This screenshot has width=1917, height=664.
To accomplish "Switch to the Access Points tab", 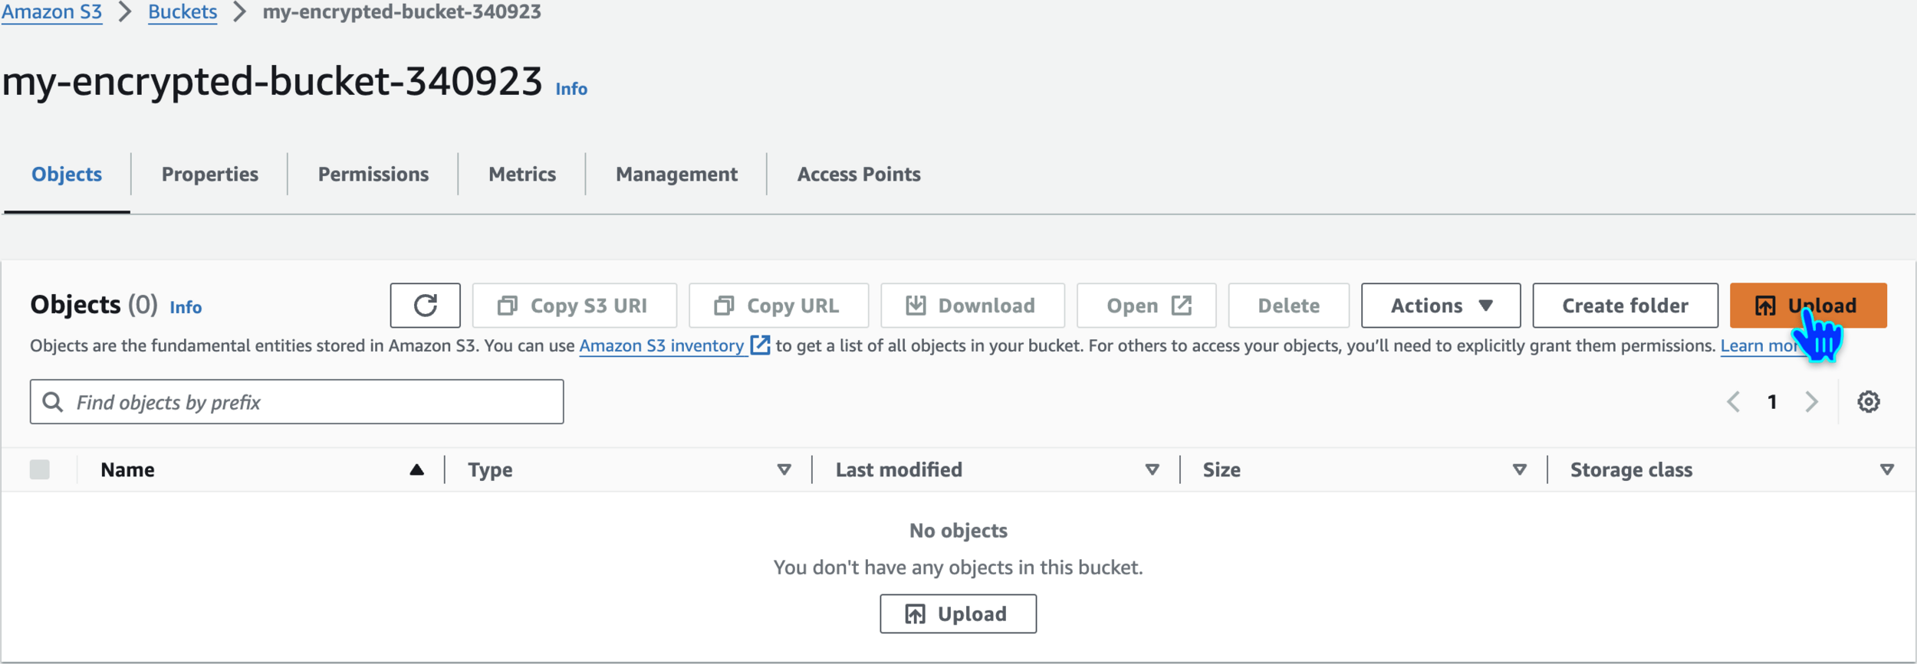I will [859, 175].
